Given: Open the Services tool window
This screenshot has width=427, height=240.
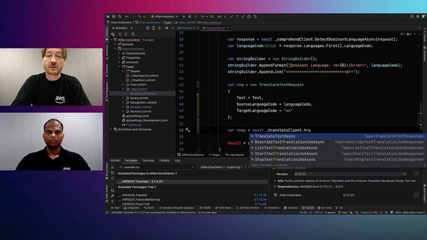Looking at the screenshot, I should (x=324, y=208).
